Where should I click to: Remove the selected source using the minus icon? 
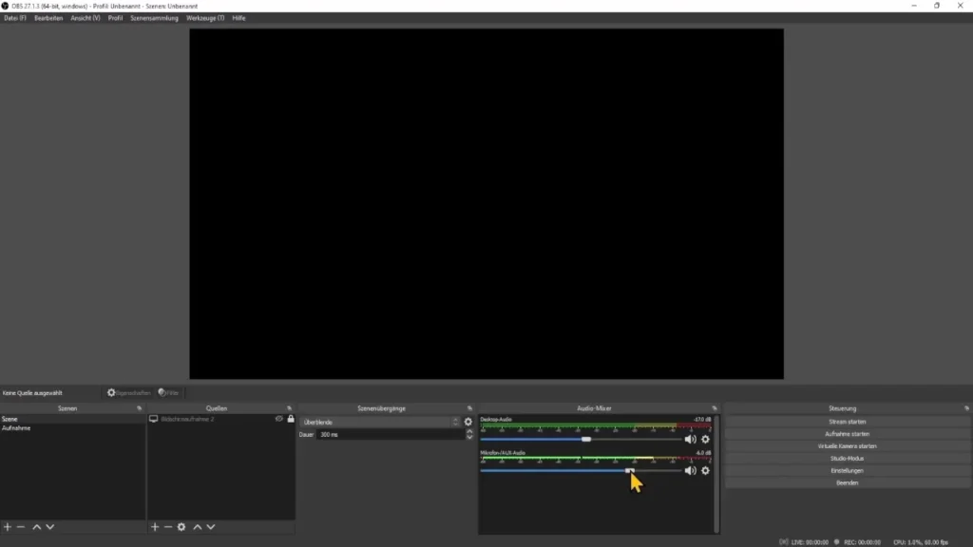[x=168, y=527]
